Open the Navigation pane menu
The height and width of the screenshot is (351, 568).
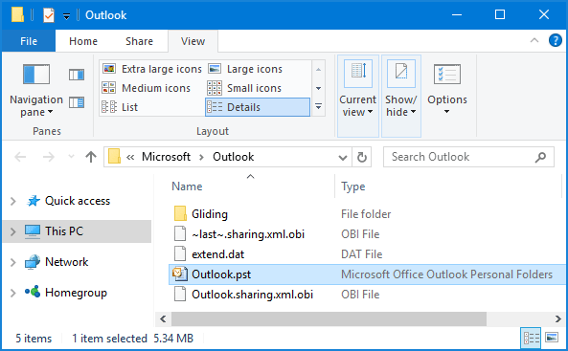(36, 91)
